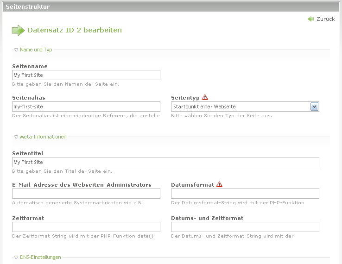Focus the Seitentitel input field
Viewport: 342px width, 264px height.
[x=165, y=162]
